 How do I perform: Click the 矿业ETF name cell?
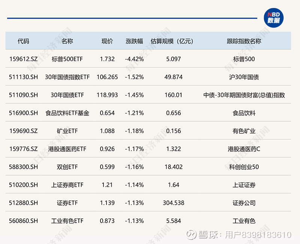[x=66, y=131]
